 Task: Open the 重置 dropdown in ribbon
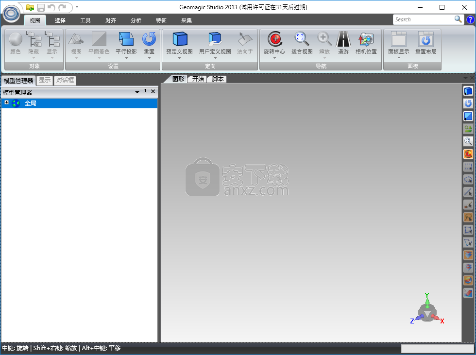coord(149,58)
